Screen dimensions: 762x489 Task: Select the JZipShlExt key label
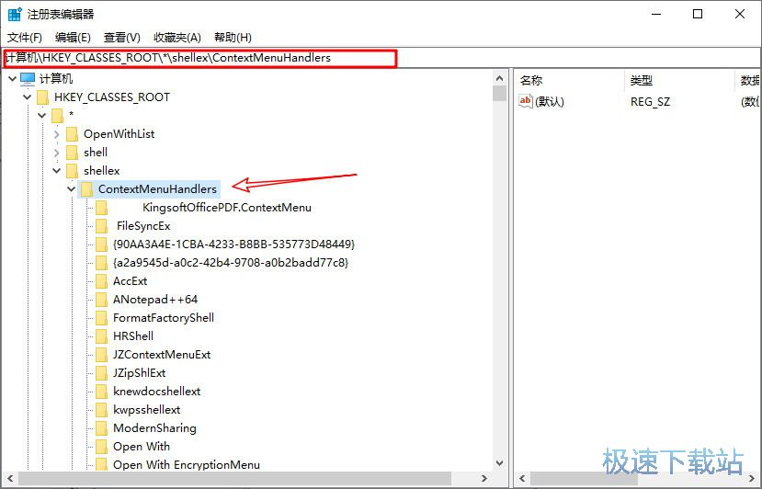point(140,373)
